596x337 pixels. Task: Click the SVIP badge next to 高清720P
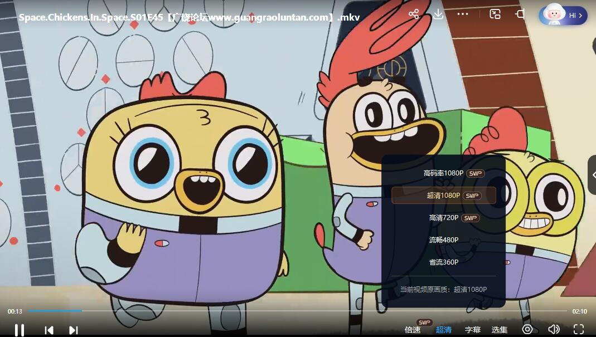(471, 218)
